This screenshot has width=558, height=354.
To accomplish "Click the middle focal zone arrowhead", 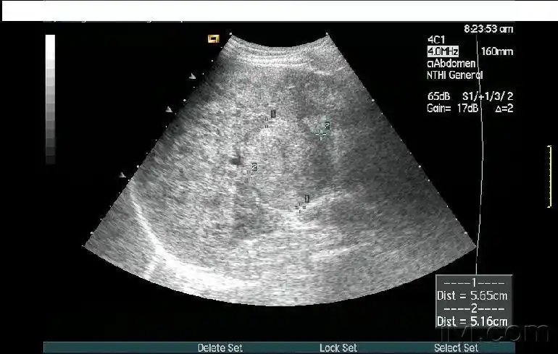I will [x=169, y=109].
